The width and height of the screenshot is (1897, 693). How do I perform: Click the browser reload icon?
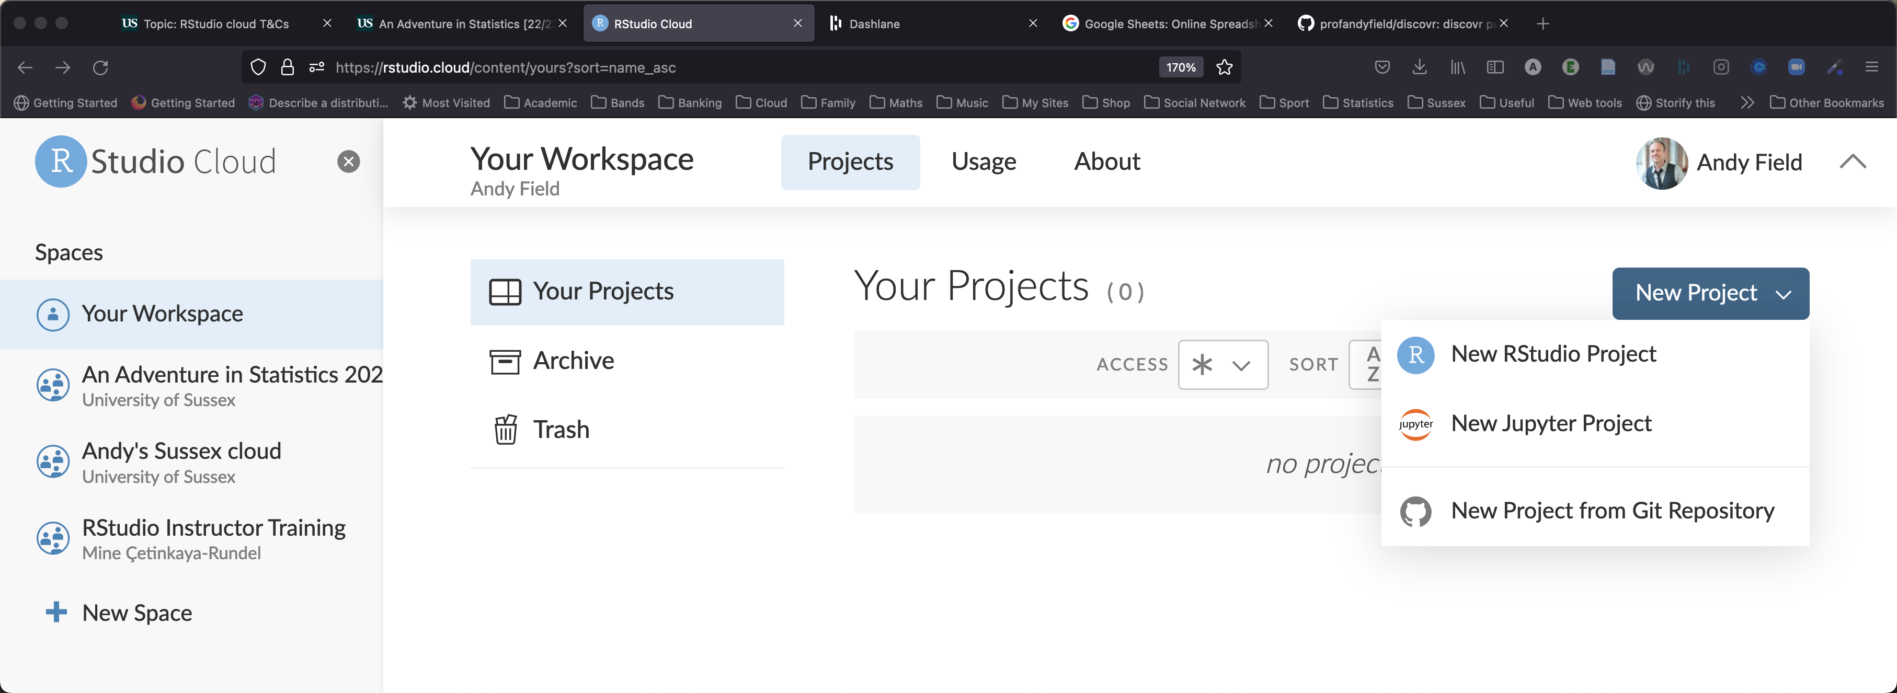click(101, 68)
